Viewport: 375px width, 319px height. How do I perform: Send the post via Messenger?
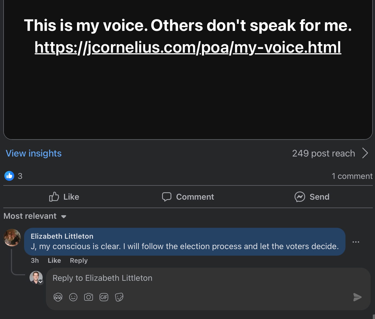[312, 197]
